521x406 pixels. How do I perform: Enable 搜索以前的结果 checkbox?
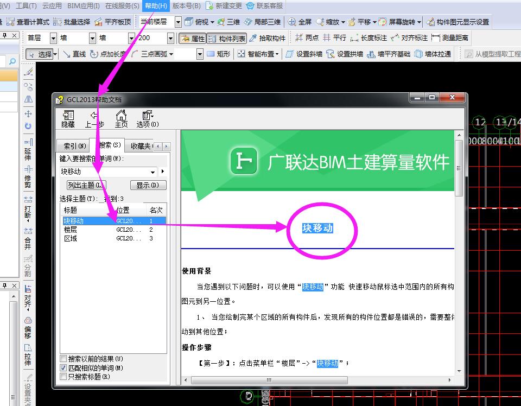click(63, 359)
